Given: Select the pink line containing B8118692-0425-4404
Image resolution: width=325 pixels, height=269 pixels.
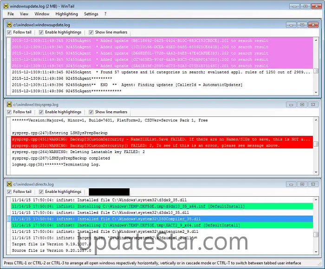Looking at the screenshot, I should (162, 41).
